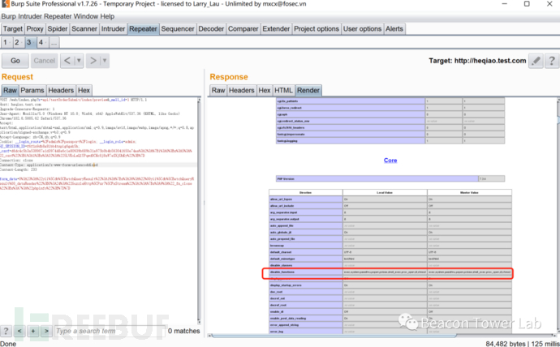560x347 pixels.
Task: Click the Request section heading
Action: click(x=17, y=77)
